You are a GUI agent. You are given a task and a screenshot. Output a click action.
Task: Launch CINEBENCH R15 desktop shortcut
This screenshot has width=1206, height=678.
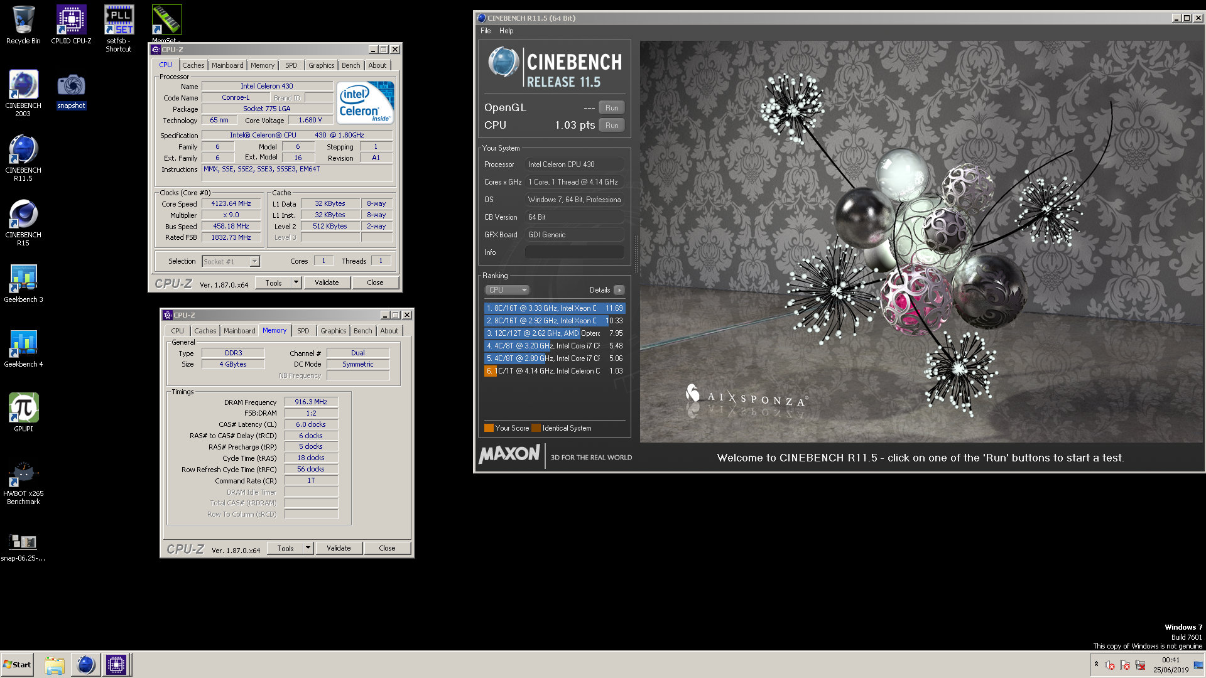point(23,223)
